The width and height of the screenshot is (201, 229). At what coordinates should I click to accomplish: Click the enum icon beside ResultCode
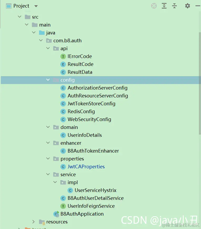pyautogui.click(x=63, y=64)
